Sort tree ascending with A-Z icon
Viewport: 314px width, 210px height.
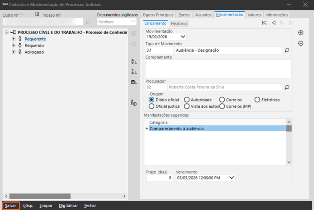pyautogui.click(x=134, y=62)
